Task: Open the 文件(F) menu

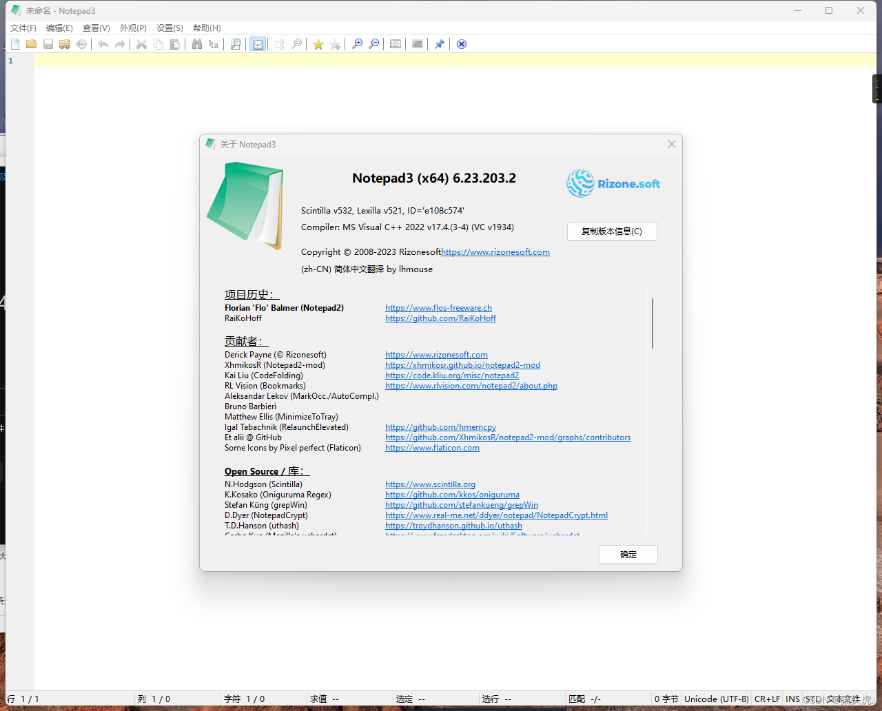Action: click(23, 28)
